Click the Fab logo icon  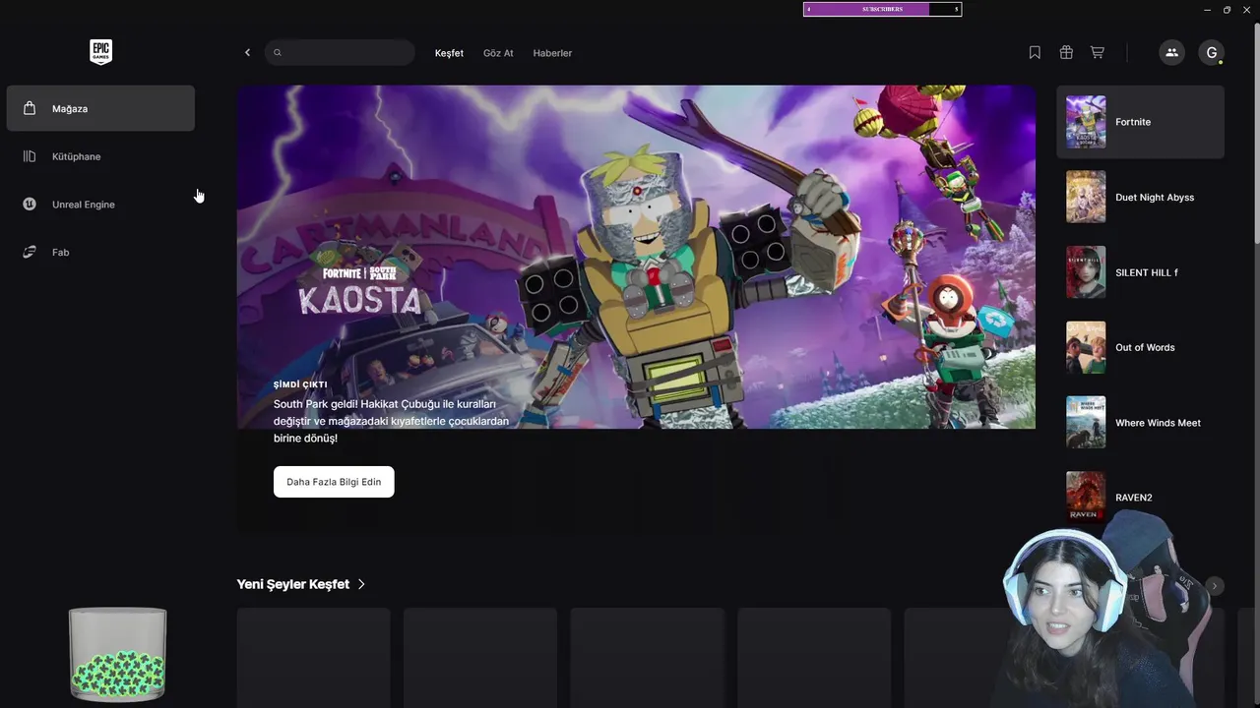[30, 253]
